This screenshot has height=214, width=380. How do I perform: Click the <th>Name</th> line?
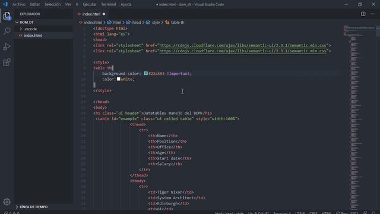(x=163, y=136)
